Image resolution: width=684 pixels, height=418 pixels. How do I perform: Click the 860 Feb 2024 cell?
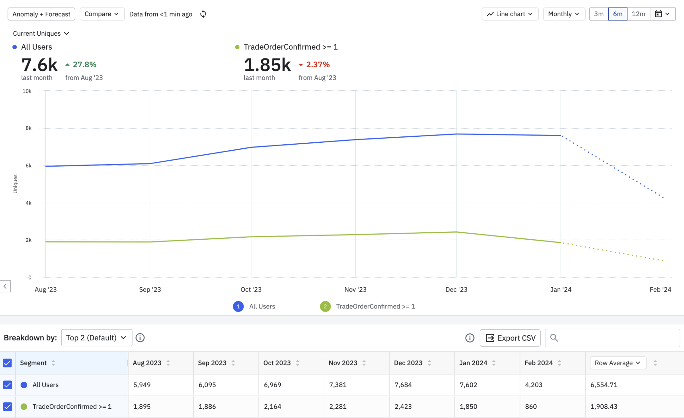pos(531,407)
